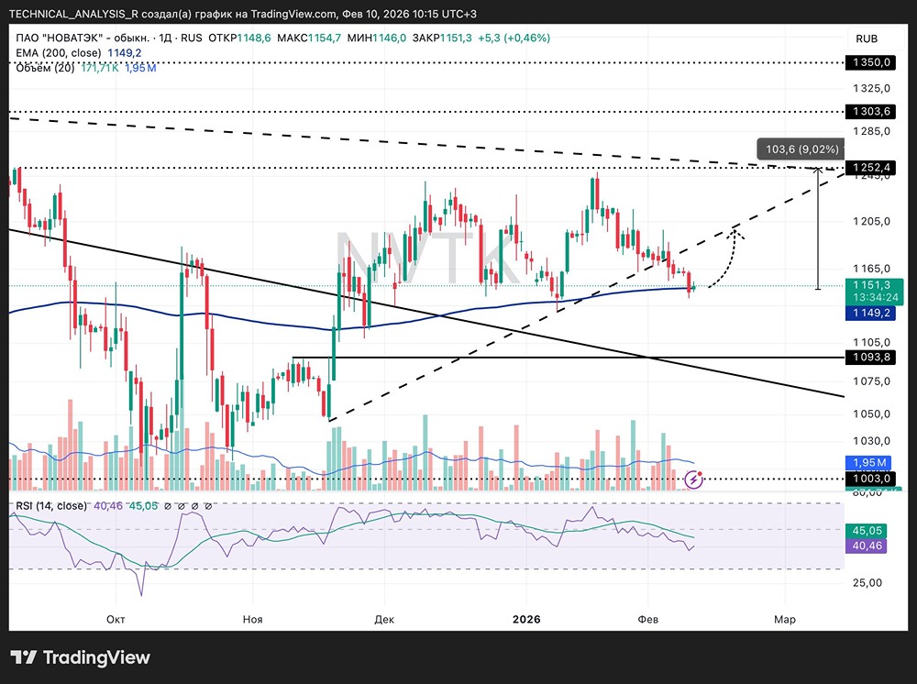
Task: Click the 45,05 value in RSI legend
Action: click(x=143, y=506)
